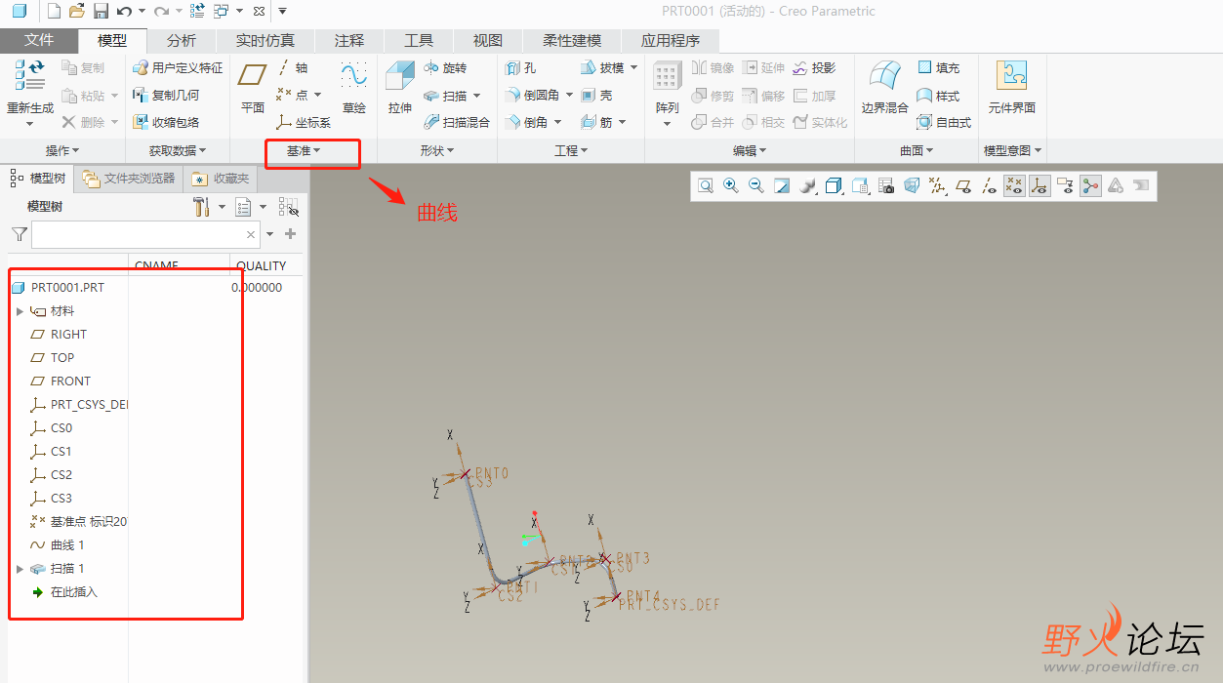
Task: Expand the 曲面 group dropdown
Action: click(917, 150)
